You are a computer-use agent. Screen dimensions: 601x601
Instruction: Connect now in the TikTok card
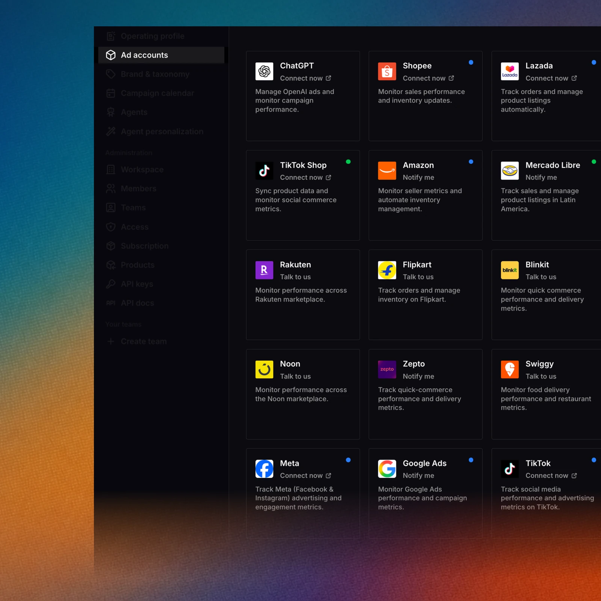(551, 476)
